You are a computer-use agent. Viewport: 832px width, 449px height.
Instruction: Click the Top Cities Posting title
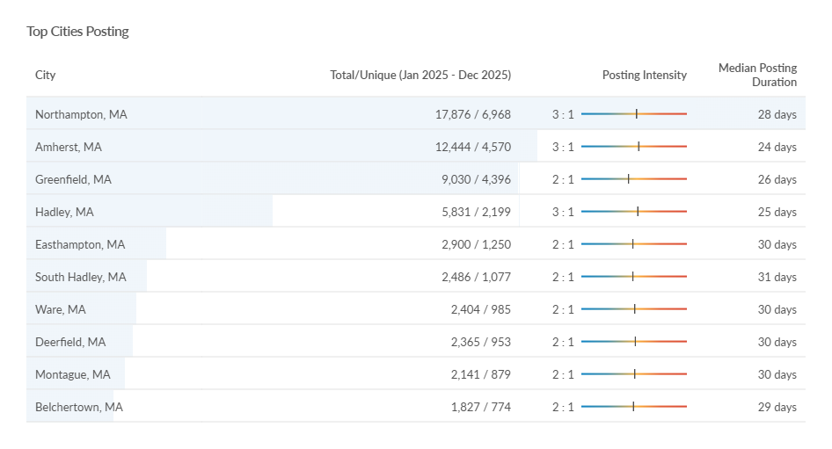point(77,32)
